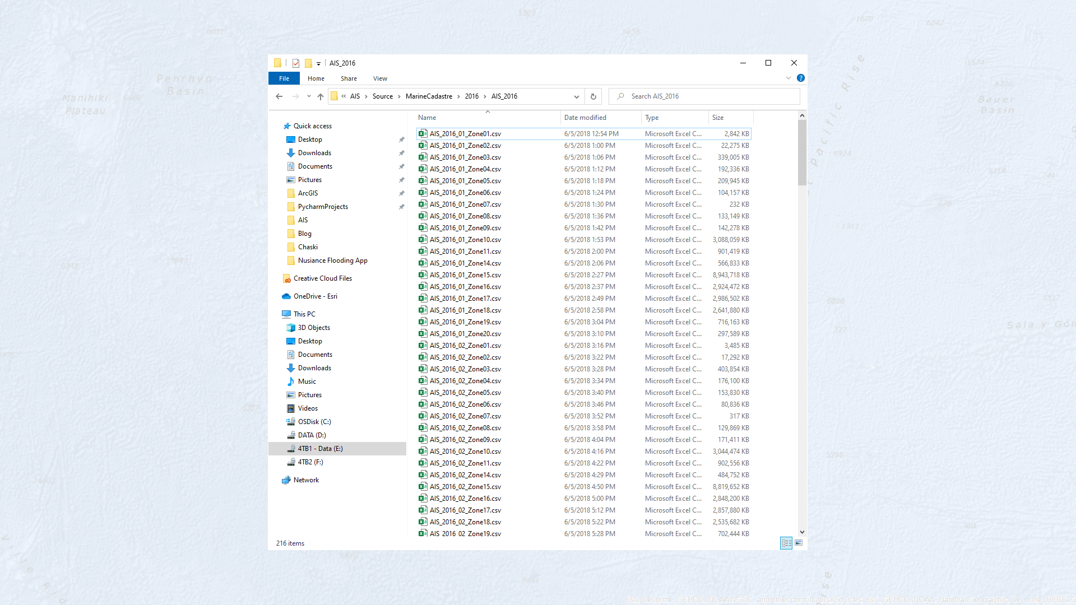Navigate to MarineCadastre in breadcrumb path
Image resolution: width=1076 pixels, height=605 pixels.
pyautogui.click(x=429, y=96)
